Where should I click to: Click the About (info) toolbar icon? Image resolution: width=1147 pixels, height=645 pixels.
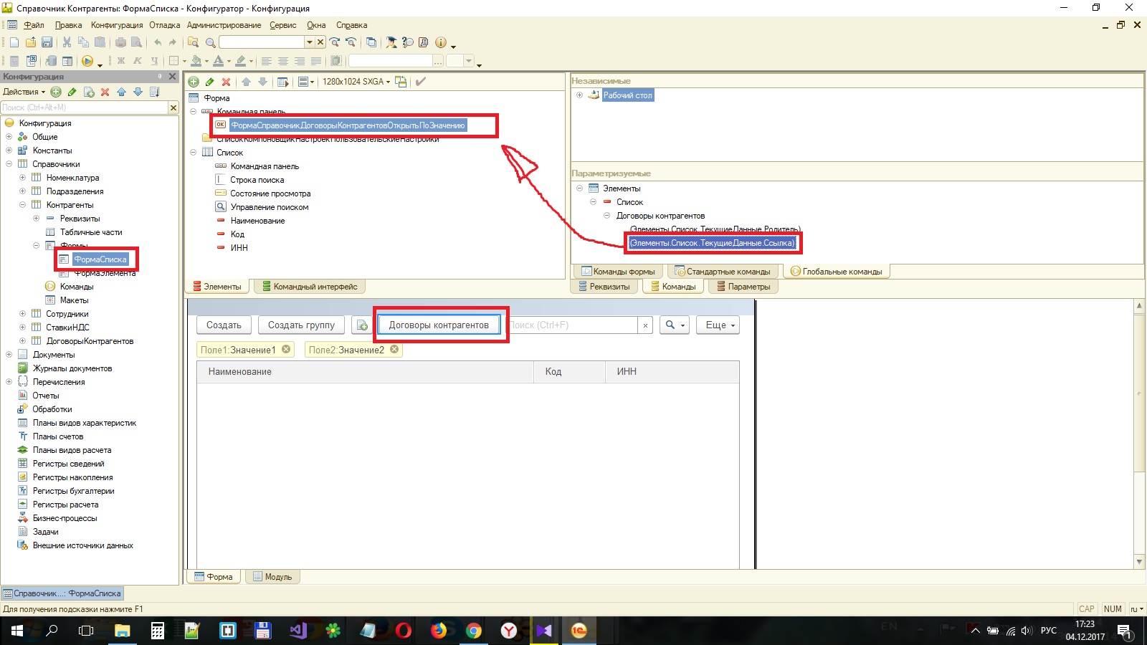click(x=441, y=42)
